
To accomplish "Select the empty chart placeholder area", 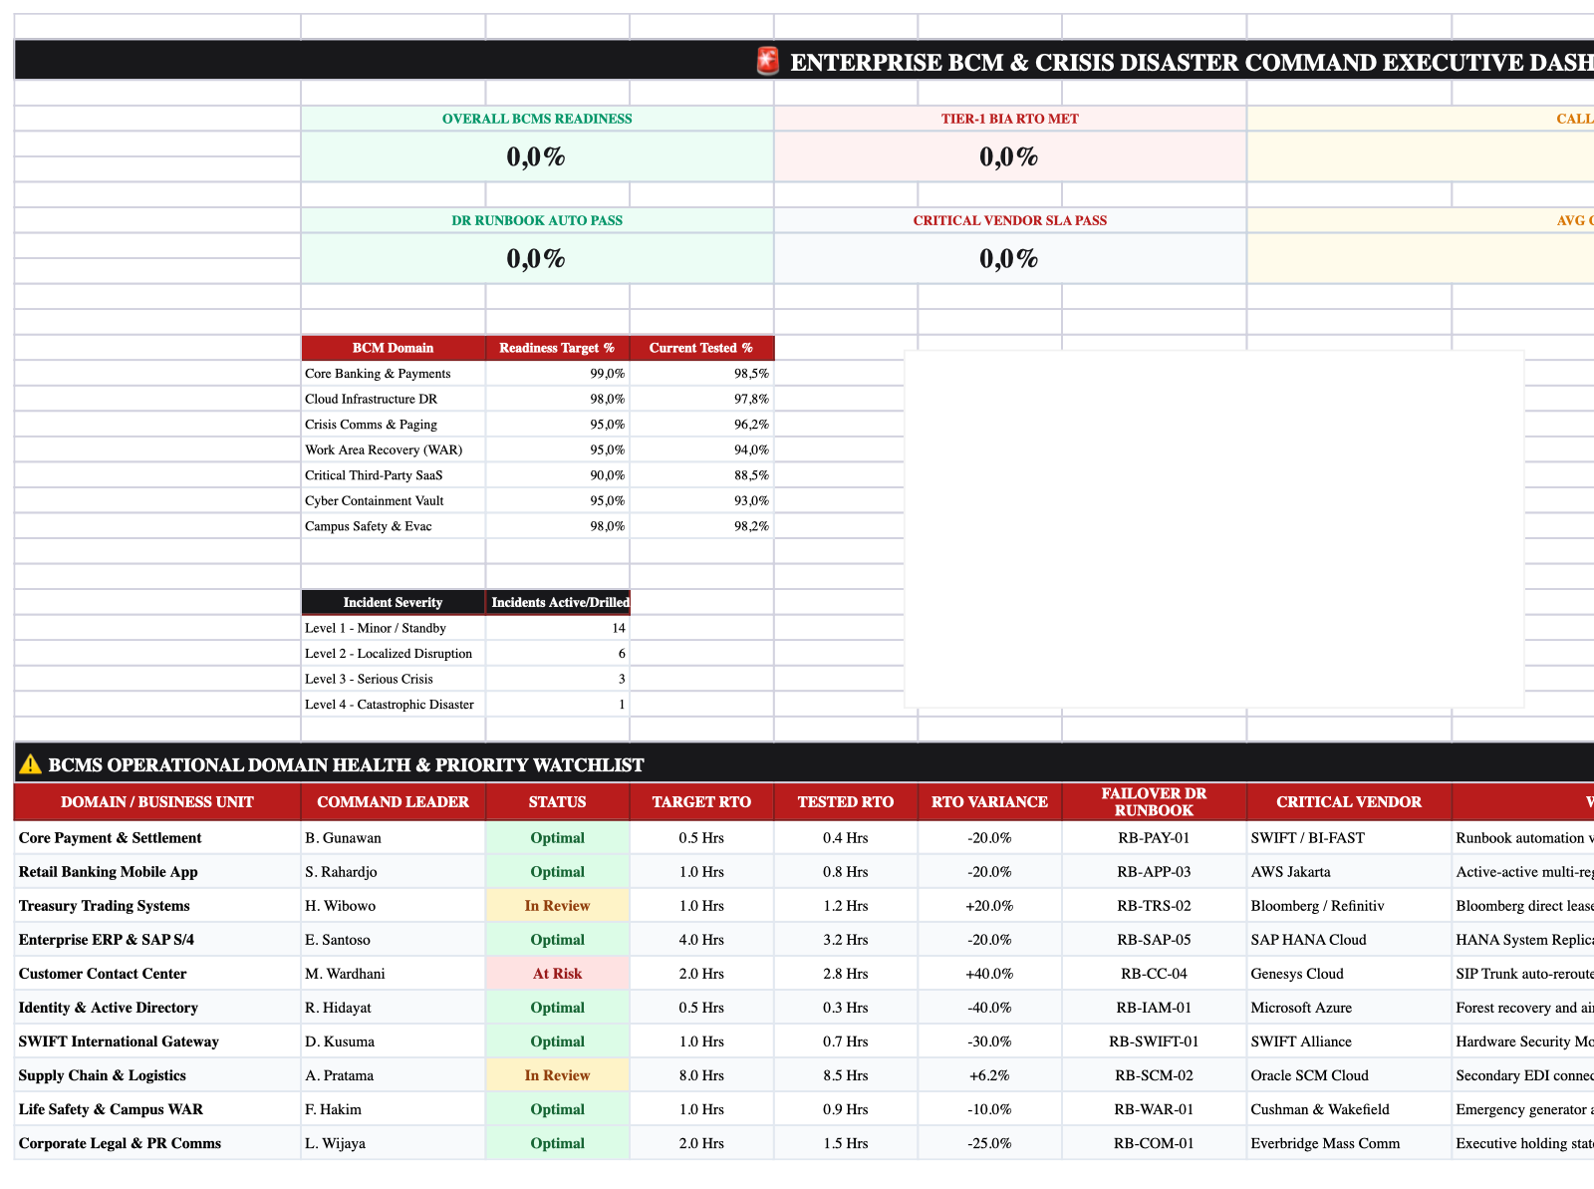I will coord(1213,528).
